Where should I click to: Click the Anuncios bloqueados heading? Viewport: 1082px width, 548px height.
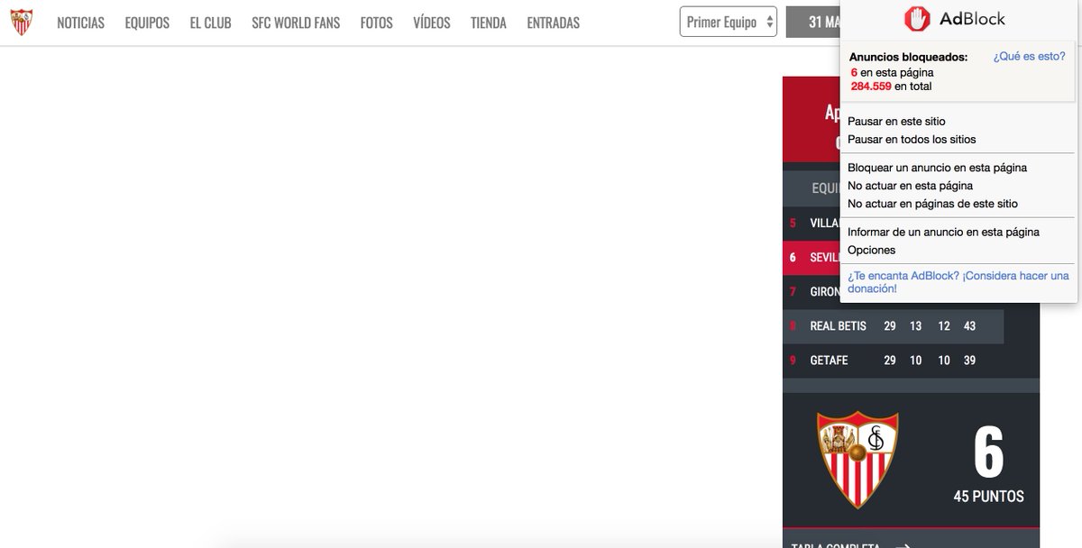909,57
